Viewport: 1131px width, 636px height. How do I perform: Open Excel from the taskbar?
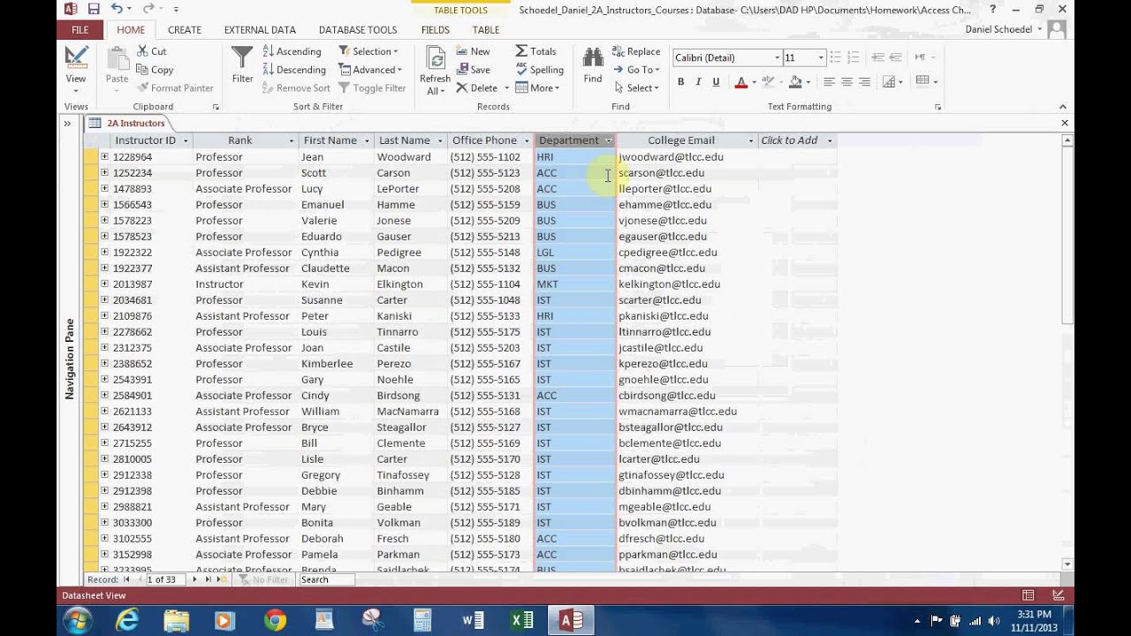[x=522, y=621]
